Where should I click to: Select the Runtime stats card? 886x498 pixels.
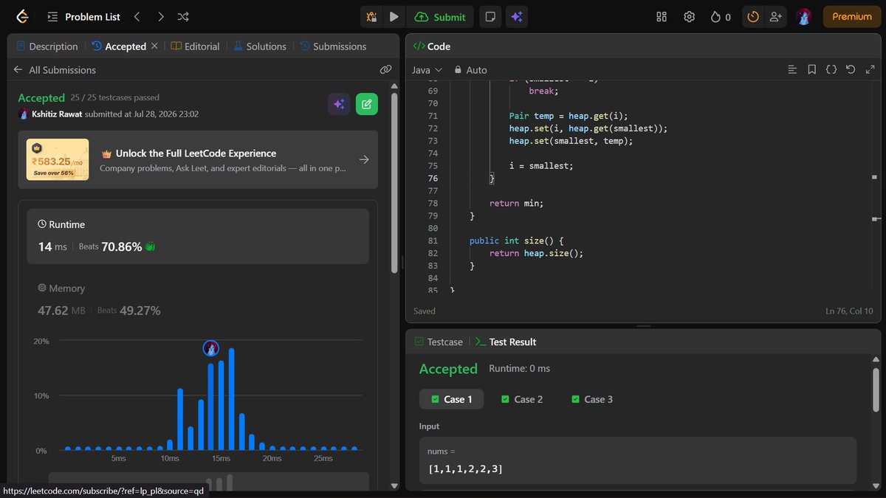click(198, 236)
